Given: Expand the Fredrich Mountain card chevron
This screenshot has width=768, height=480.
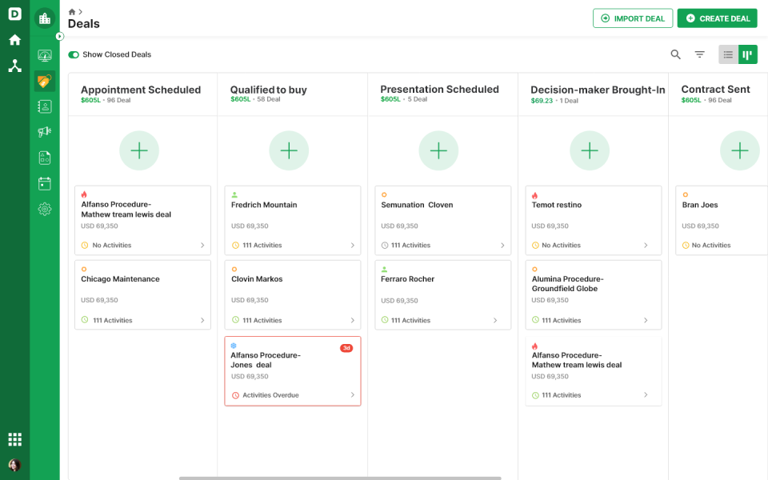Looking at the screenshot, I should [x=352, y=246].
